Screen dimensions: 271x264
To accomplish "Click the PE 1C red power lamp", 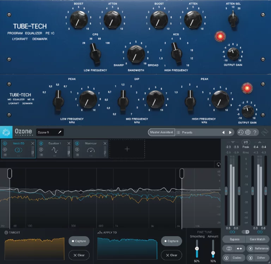I will (220, 36).
